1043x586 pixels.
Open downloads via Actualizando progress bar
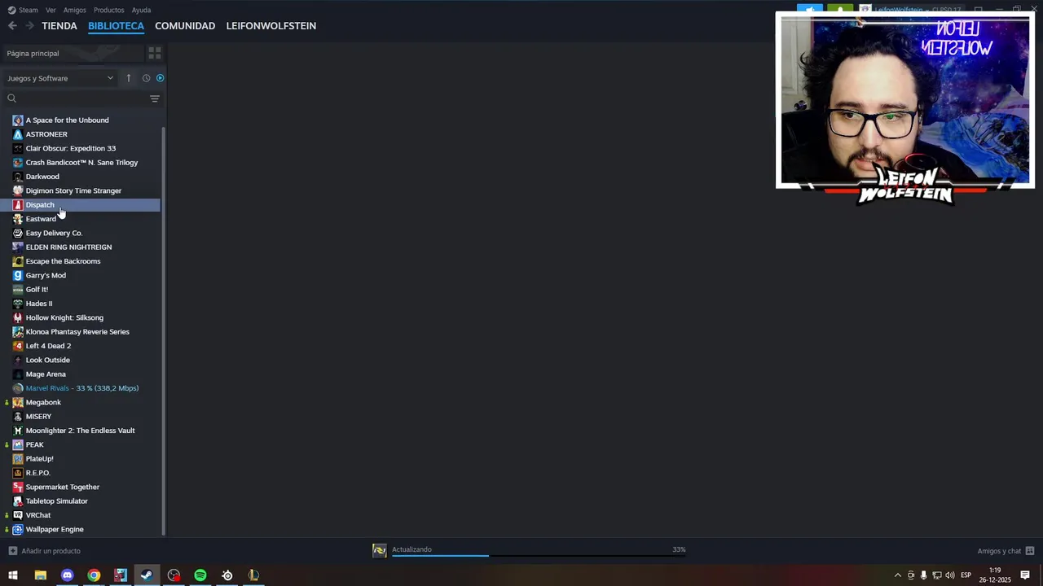click(538, 551)
